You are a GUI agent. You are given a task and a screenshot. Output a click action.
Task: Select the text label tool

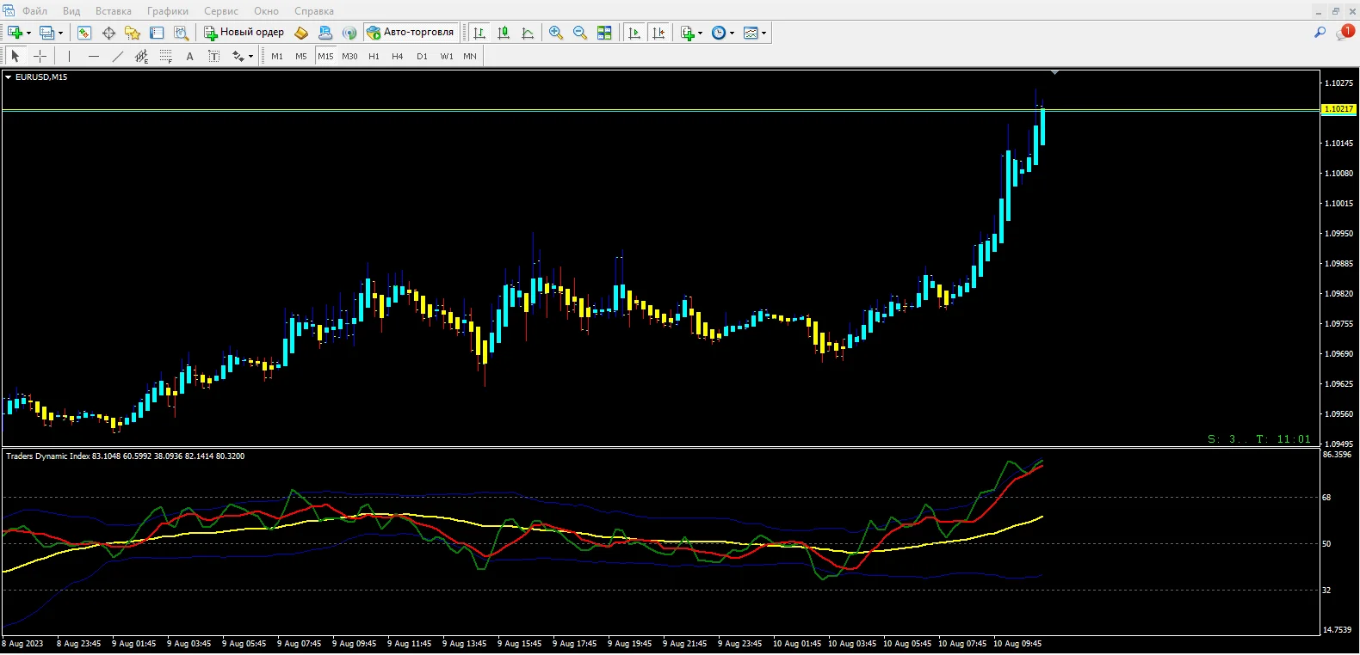point(213,56)
